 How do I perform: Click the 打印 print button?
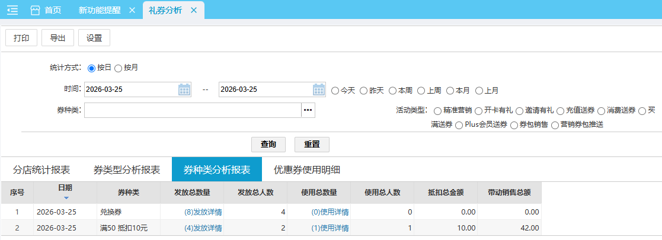coord(21,37)
